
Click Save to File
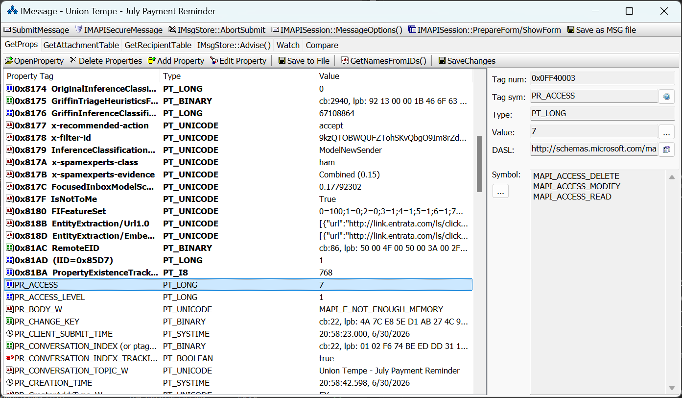pos(304,61)
